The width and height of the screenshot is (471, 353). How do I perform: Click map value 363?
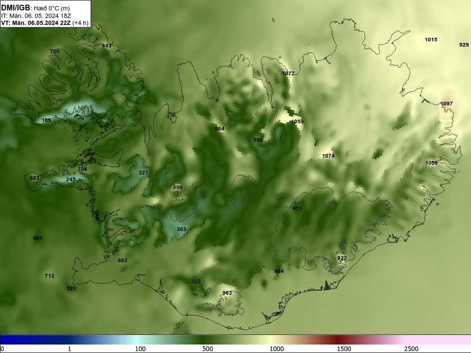click(x=196, y=281)
